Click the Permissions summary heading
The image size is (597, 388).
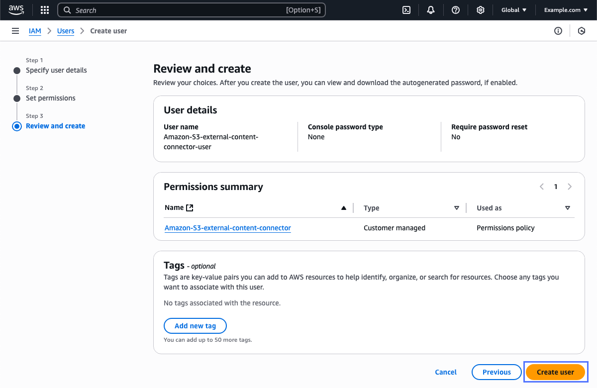coord(213,187)
